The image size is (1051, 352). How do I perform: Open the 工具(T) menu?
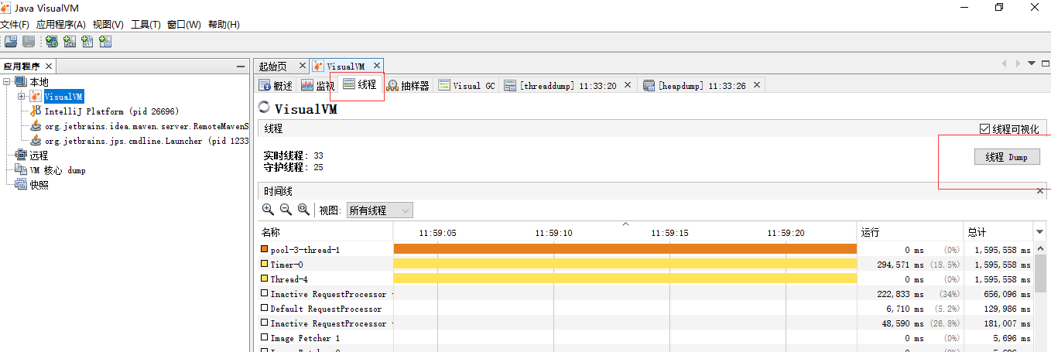[146, 25]
